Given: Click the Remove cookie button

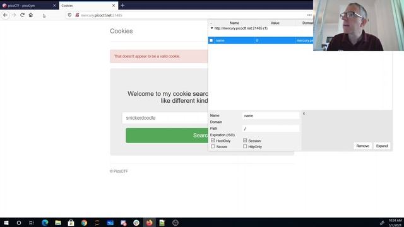Looking at the screenshot, I should pyautogui.click(x=362, y=146).
